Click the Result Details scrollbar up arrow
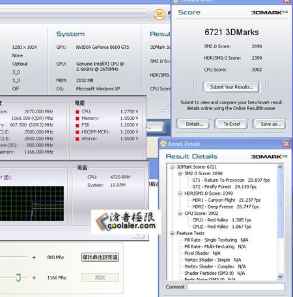 coord(280,167)
